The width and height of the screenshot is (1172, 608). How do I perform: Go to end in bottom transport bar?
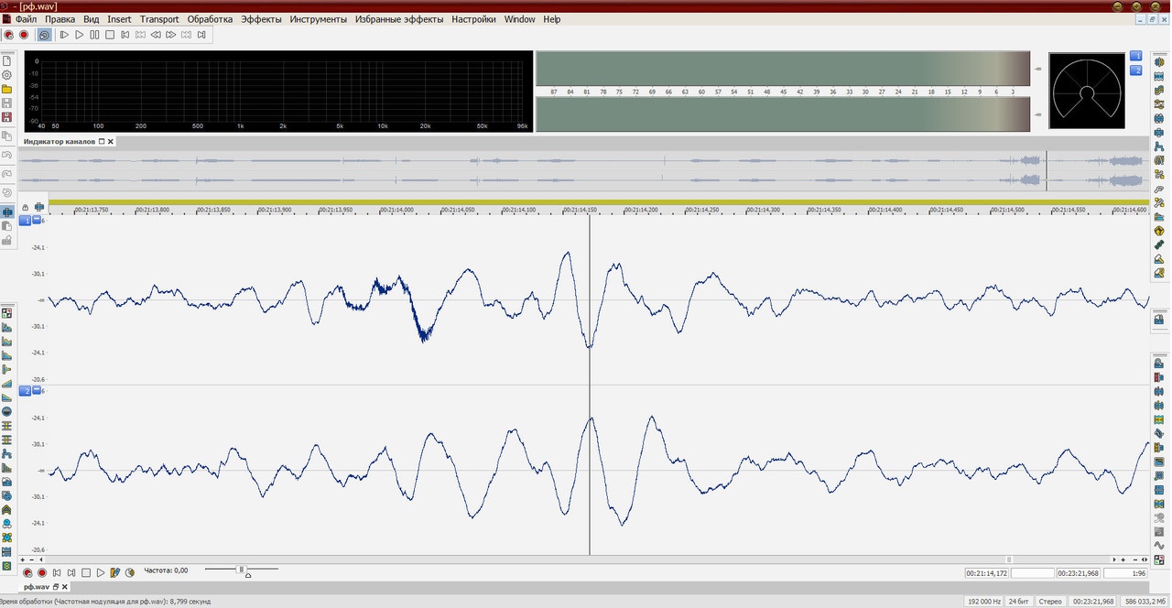71,572
